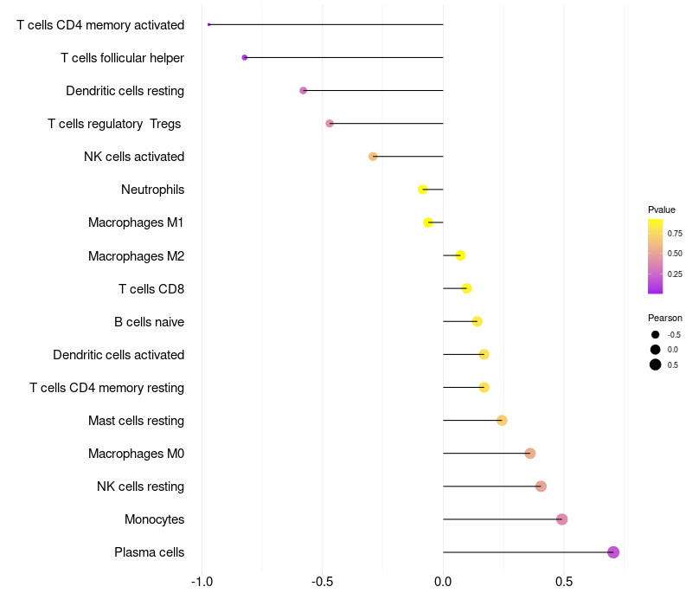
Task: Click the Macrophages M1 axis label
Action: (136, 222)
